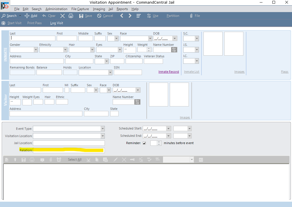
Task: Click the X delete icon in the main toolbar
Action: point(62,16)
